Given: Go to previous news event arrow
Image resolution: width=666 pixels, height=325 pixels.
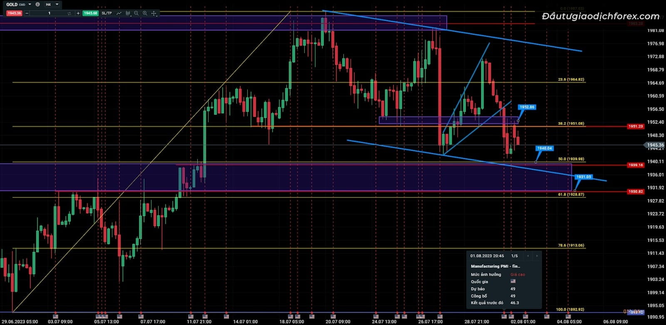Looking at the screenshot, I should pyautogui.click(x=528, y=256).
